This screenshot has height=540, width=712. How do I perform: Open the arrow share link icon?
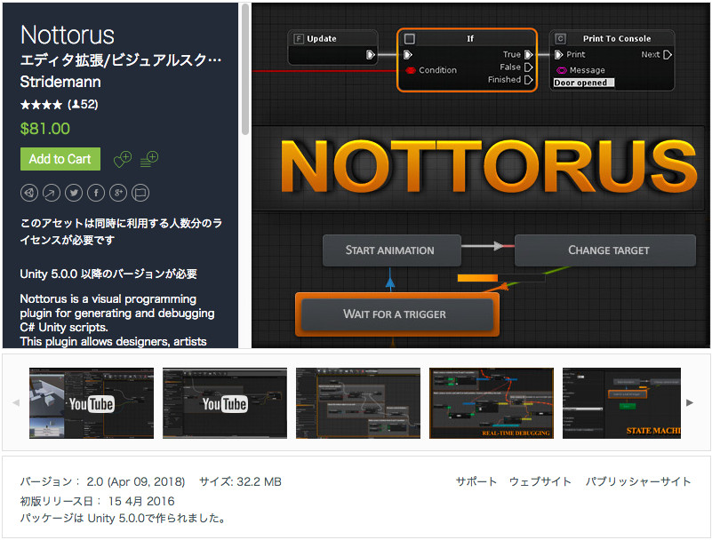[x=52, y=193]
